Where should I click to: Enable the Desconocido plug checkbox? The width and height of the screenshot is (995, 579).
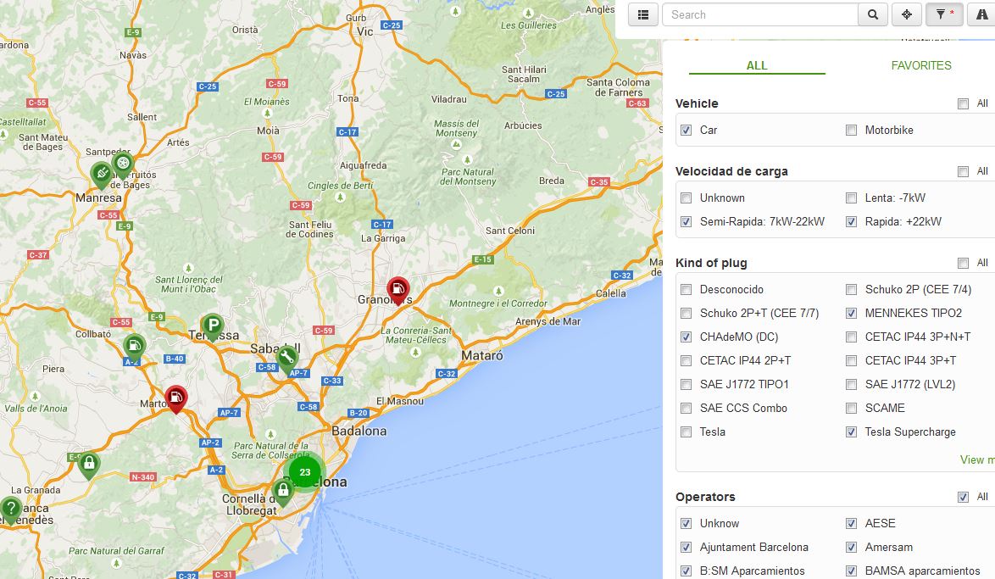click(x=686, y=290)
